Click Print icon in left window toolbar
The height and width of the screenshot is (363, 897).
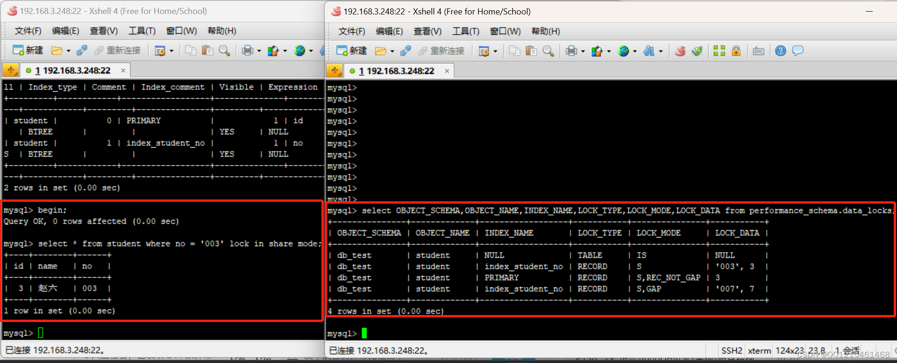pyautogui.click(x=247, y=50)
